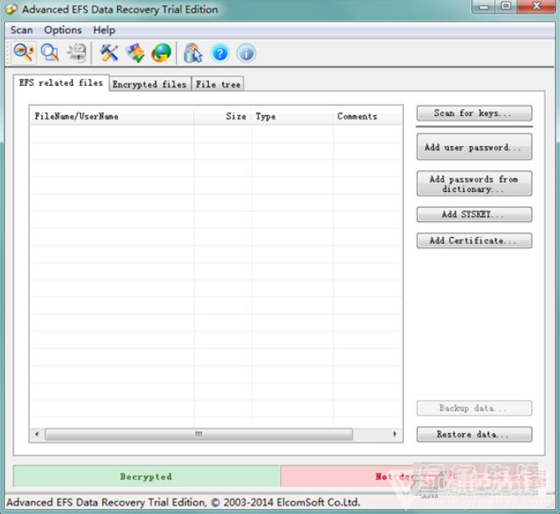Open options via hammer and wrench icon
The image size is (560, 514).
coord(109,53)
